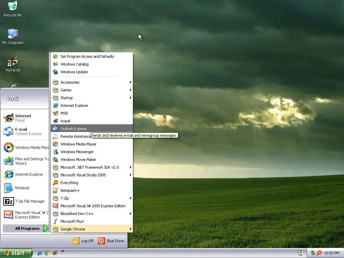The image size is (344, 258).
Task: Click Mypal raccoon quick launch icon on taskbar
Action: (x=55, y=253)
